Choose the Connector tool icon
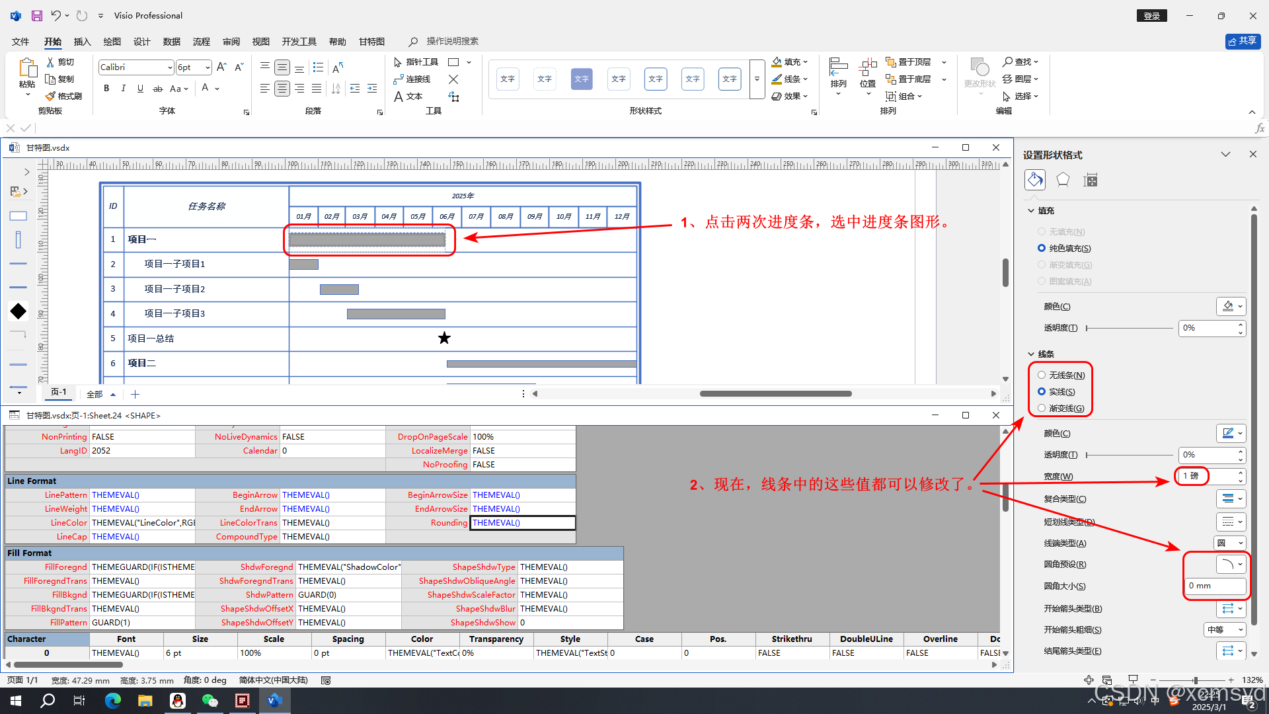Screen dimensions: 1269x714 (x=398, y=79)
